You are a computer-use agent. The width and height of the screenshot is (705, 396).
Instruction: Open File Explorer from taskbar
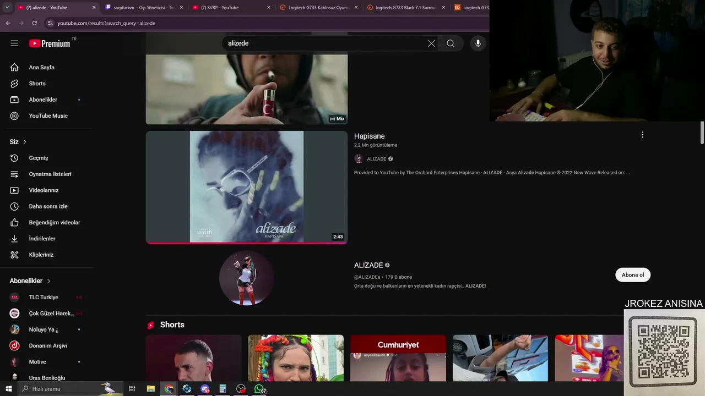click(150, 389)
